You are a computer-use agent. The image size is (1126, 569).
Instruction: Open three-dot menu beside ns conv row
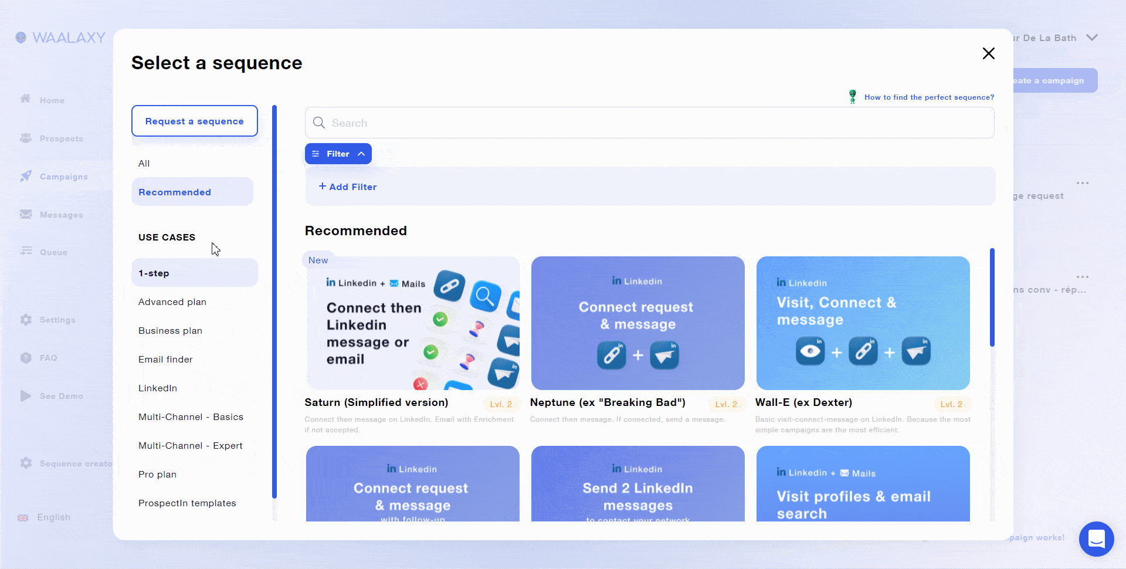(x=1083, y=276)
